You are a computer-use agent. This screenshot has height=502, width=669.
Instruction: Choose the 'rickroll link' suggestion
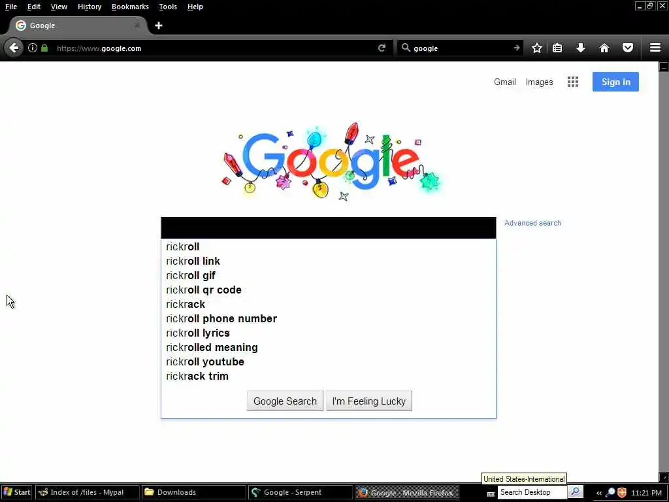point(328,261)
